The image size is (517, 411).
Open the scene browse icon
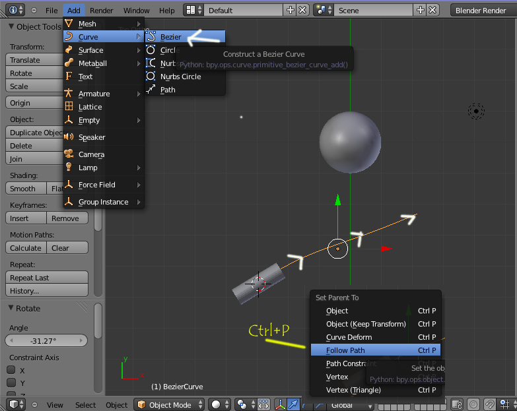coord(324,10)
